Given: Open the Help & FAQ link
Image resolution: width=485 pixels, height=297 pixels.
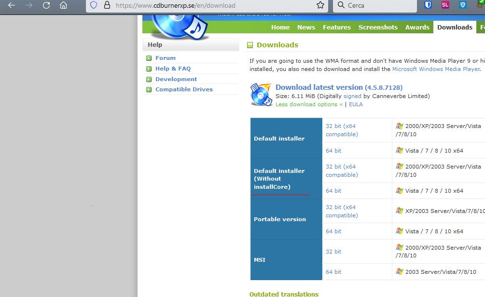Looking at the screenshot, I should pyautogui.click(x=173, y=69).
